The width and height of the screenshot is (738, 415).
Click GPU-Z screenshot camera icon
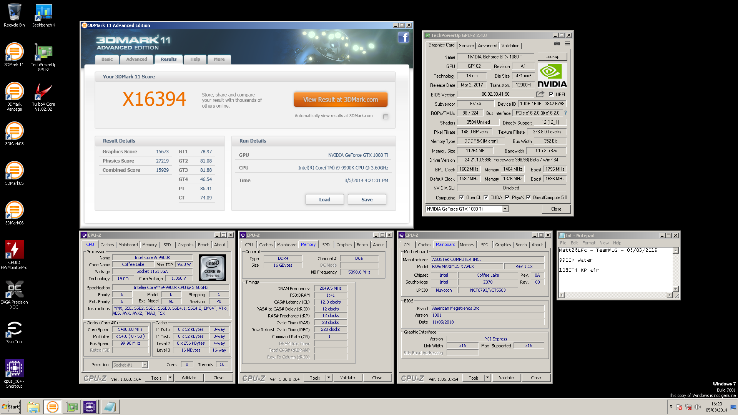point(557,44)
